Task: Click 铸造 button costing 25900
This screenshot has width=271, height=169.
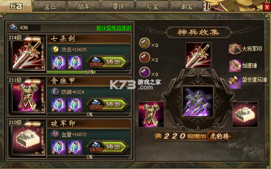Action: point(108,104)
